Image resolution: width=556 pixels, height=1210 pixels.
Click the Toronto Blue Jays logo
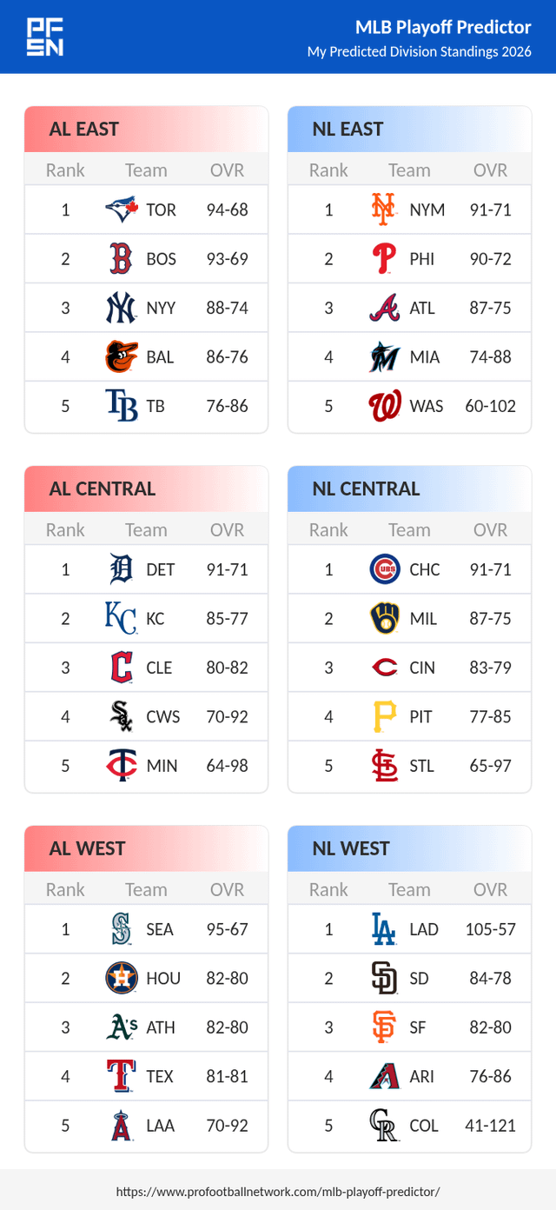pos(121,209)
